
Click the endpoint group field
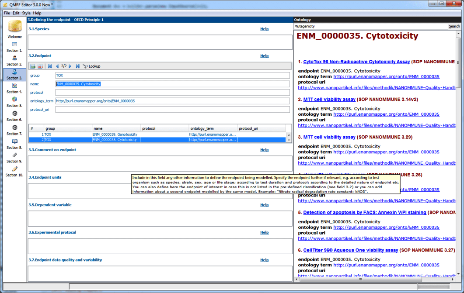coord(172,76)
